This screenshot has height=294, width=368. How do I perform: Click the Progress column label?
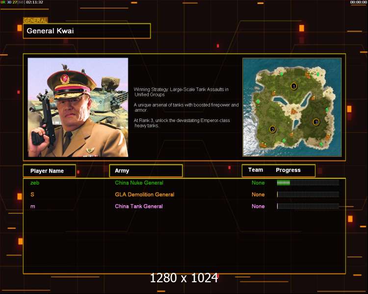coord(288,170)
